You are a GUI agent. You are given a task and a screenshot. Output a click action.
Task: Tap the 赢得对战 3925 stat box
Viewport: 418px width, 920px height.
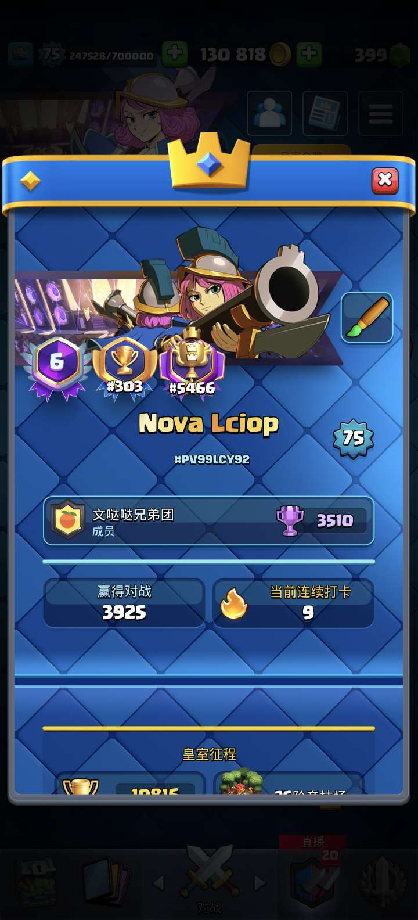click(x=124, y=603)
